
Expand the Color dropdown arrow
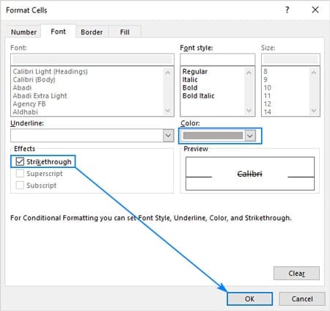[250, 136]
